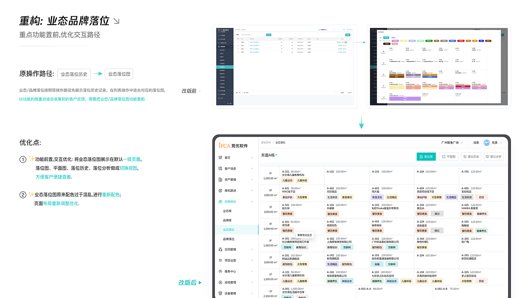
Task: Collapse the 招商规划 sidebar group
Action: pos(253,202)
